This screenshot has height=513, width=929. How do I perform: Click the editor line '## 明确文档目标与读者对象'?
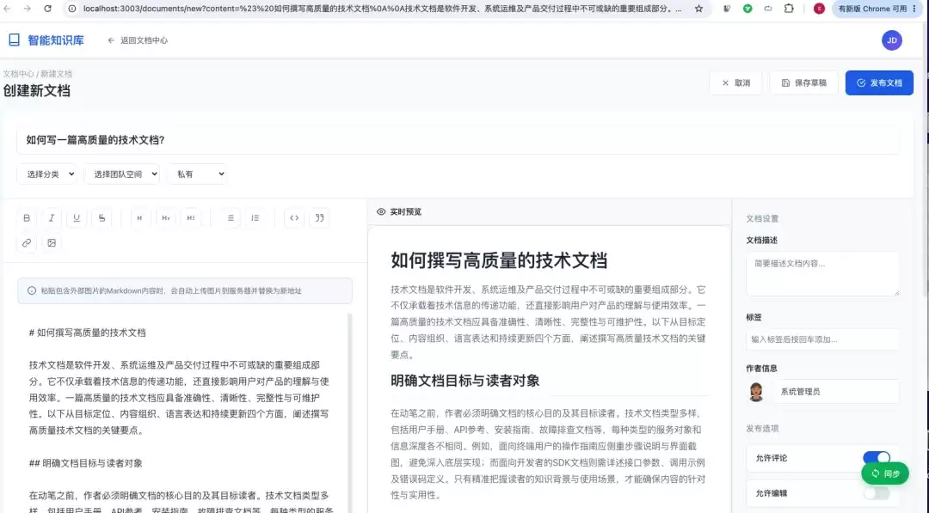86,462
